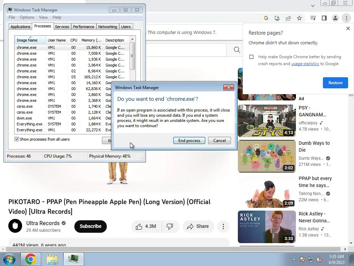
Task: Click the process list vertical scrollbar thumb
Action: 132,56
